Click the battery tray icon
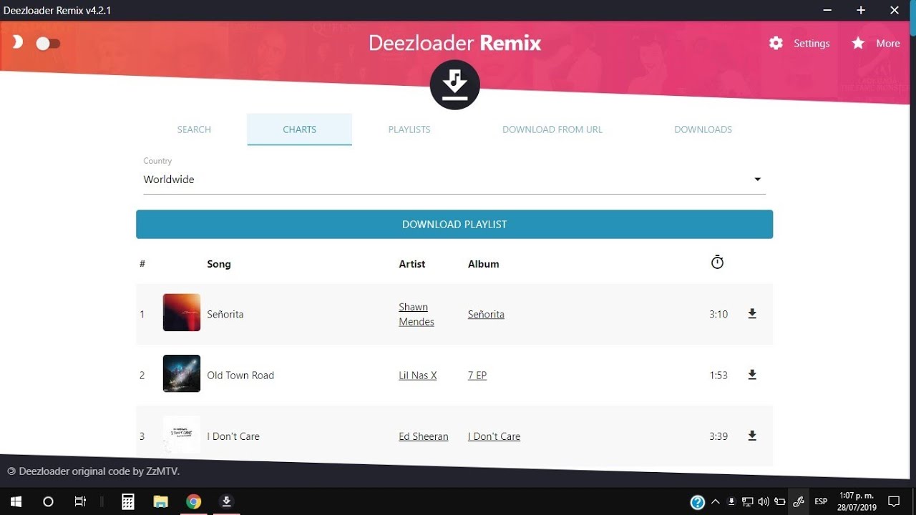This screenshot has width=916, height=515. 780,501
